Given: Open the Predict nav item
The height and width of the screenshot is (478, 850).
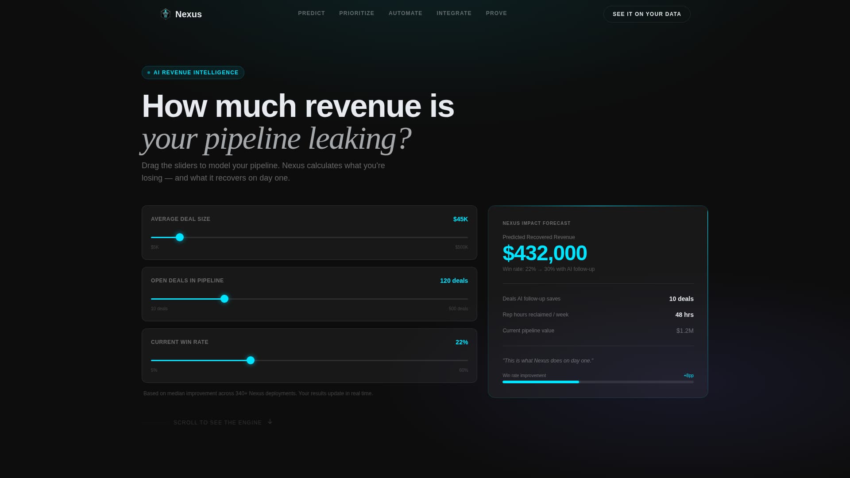Looking at the screenshot, I should 312,13.
